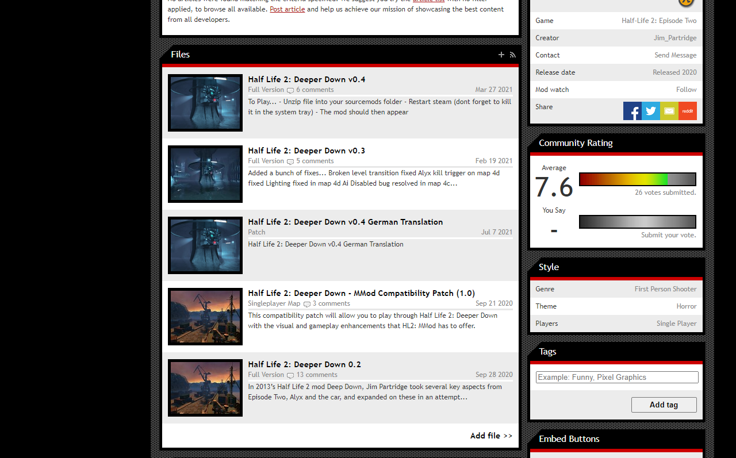Viewport: 736px width, 458px height.
Task: Click the "Singleplayer Map" label
Action: tap(274, 303)
